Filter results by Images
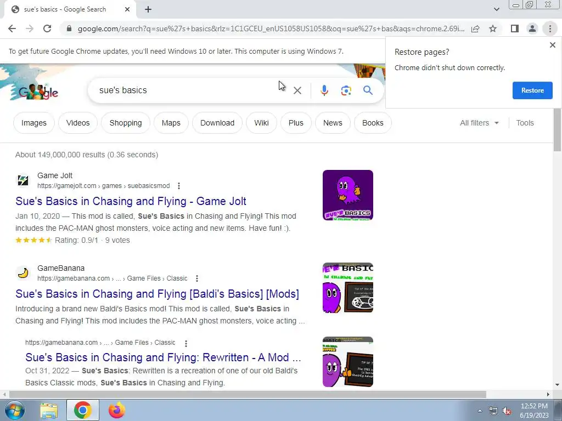 click(33, 123)
